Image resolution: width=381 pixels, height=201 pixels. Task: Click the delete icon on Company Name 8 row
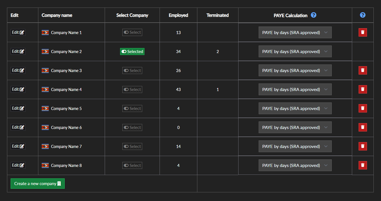click(363, 165)
